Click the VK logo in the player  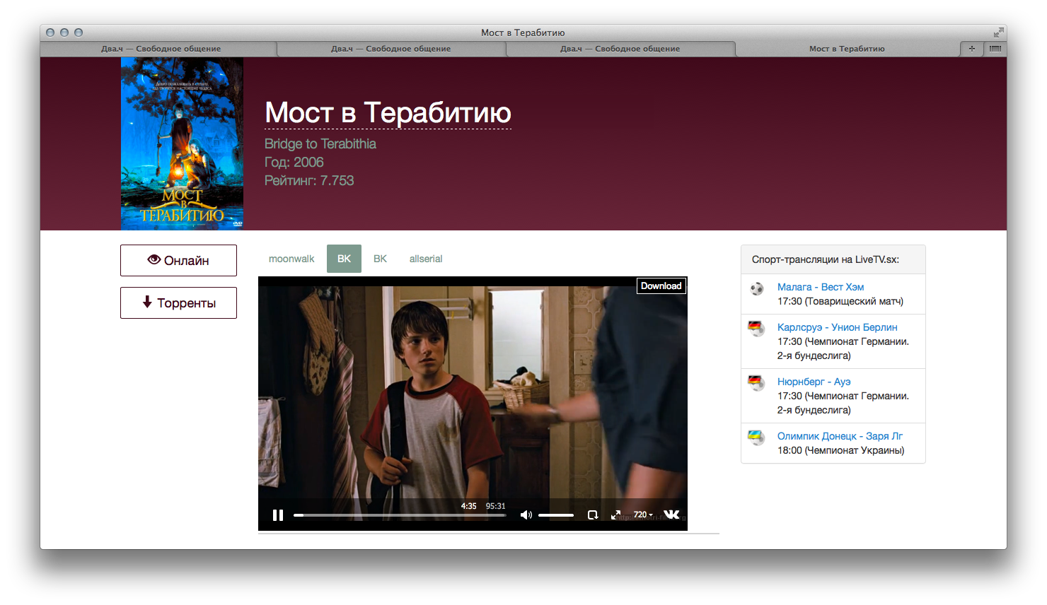point(671,515)
